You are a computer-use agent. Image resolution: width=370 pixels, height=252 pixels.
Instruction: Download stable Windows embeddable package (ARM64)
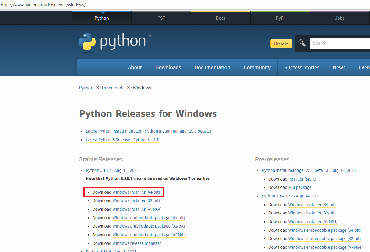pos(149,235)
